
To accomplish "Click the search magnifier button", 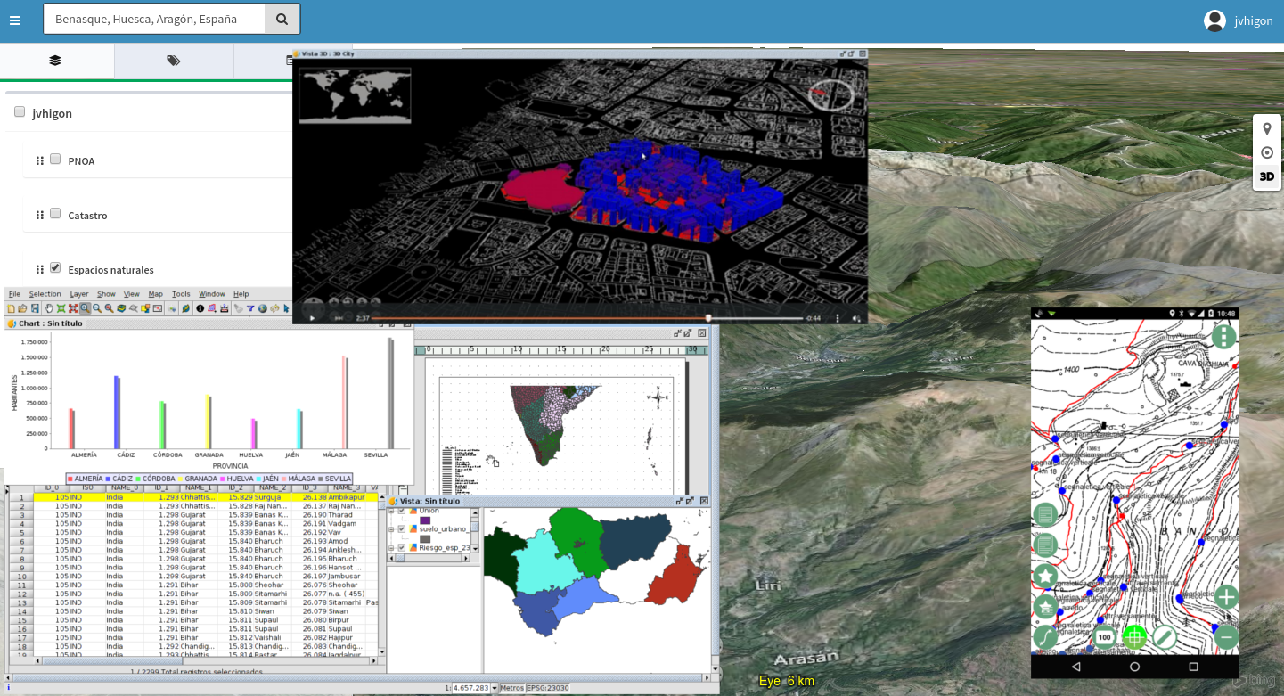I will point(282,19).
